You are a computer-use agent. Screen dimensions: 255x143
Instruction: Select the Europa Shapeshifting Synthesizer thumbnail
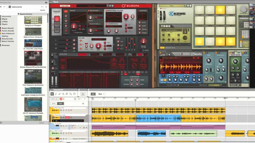33,58
